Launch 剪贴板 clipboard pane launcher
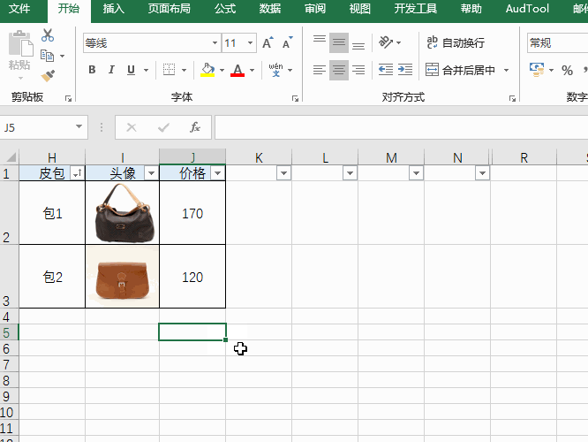Viewport: 588px width, 442px height. tap(68, 99)
